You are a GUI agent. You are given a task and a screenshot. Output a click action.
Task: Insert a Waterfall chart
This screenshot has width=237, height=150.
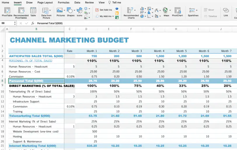point(156,10)
